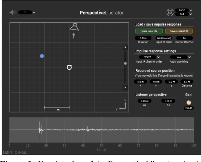
Task: Click the recording microphone position marker
Action: [x=69, y=67]
